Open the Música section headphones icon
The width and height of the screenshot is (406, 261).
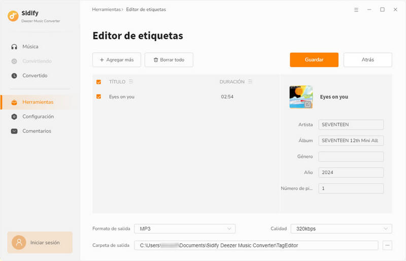pos(14,47)
